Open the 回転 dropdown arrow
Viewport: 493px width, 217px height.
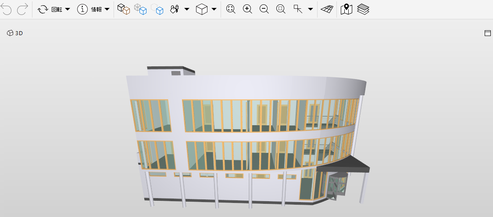coord(68,10)
